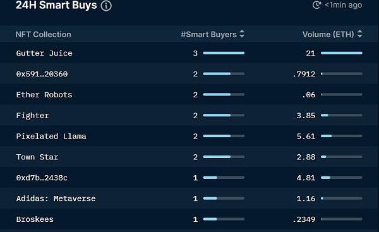
Task: Sort by #Smart Buyers arrows
Action: coord(242,34)
